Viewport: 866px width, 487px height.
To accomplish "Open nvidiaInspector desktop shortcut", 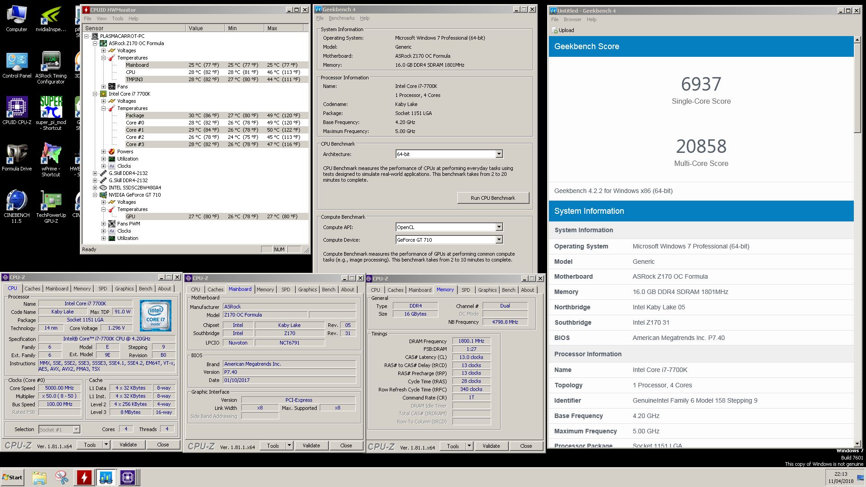I will (x=51, y=19).
